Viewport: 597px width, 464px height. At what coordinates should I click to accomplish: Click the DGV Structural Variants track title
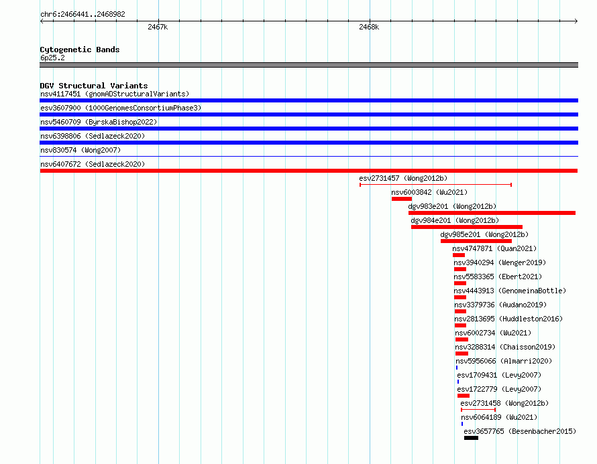pos(94,86)
